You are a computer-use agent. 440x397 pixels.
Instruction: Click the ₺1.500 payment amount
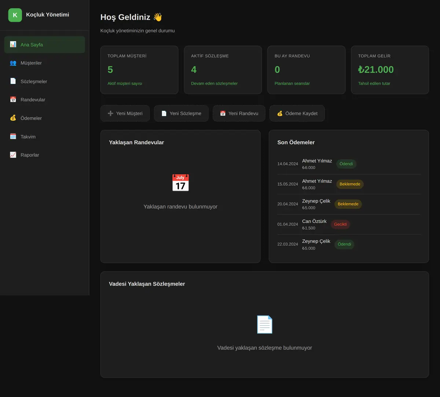pos(309,228)
